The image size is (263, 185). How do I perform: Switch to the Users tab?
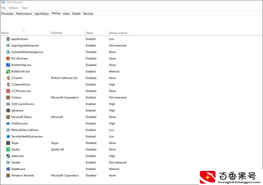(x=66, y=14)
